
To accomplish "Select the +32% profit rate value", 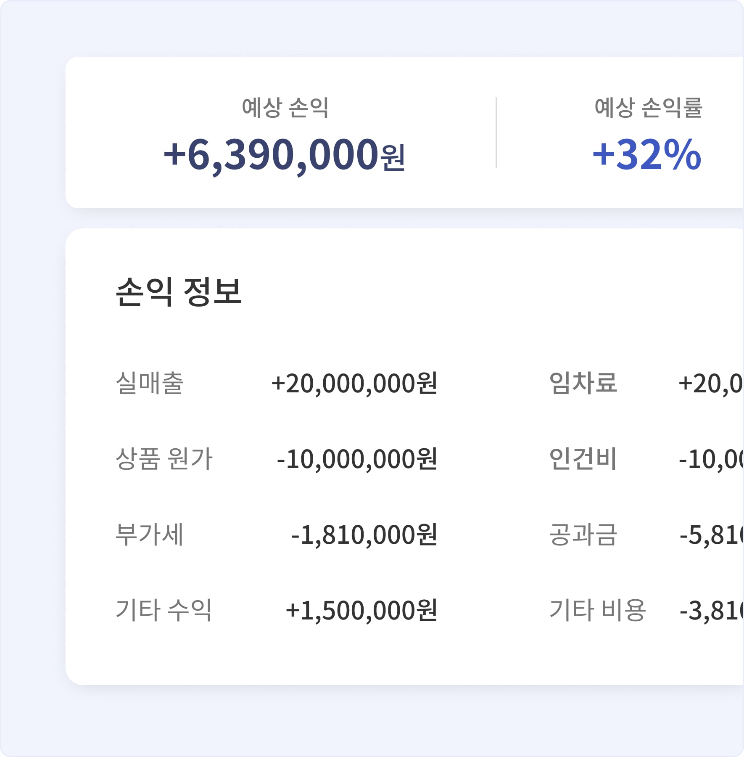I will 647,155.
